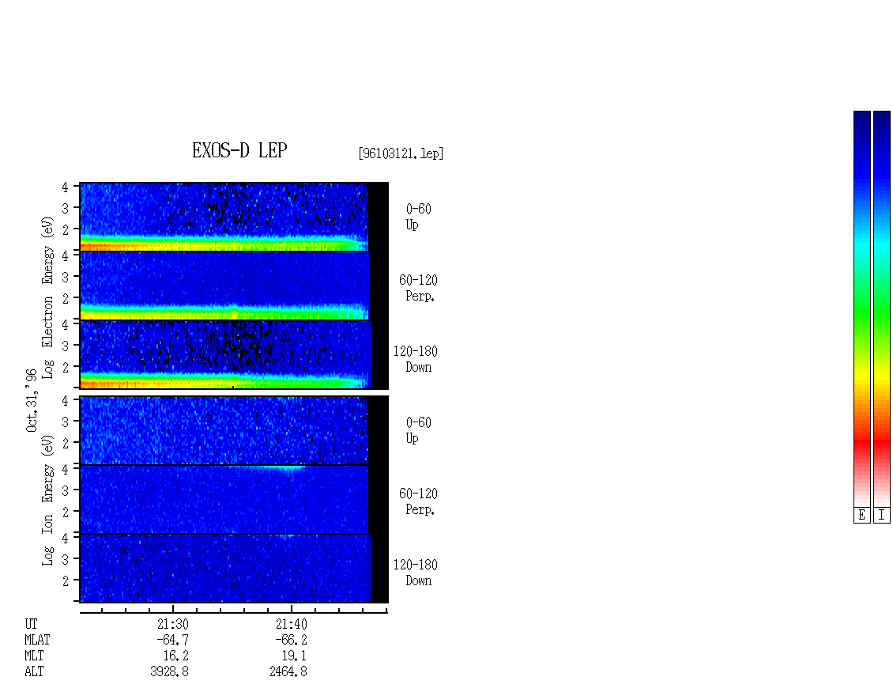Click the ion color scale bar
The image size is (893, 692).
(x=882, y=308)
